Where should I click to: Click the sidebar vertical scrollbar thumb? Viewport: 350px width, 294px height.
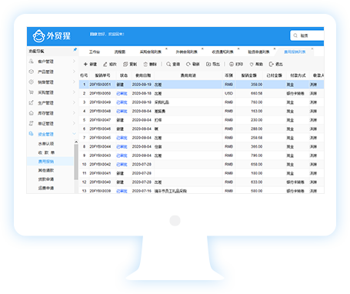[x=76, y=162]
